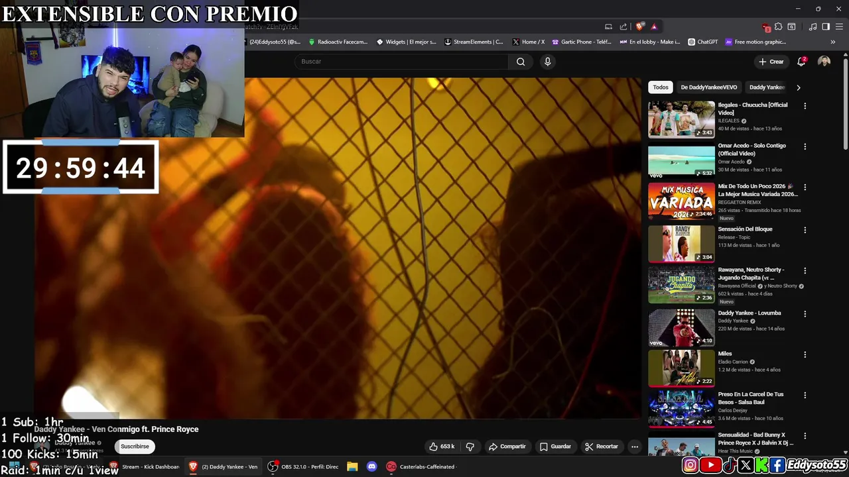Click the Guardar save button

555,447
